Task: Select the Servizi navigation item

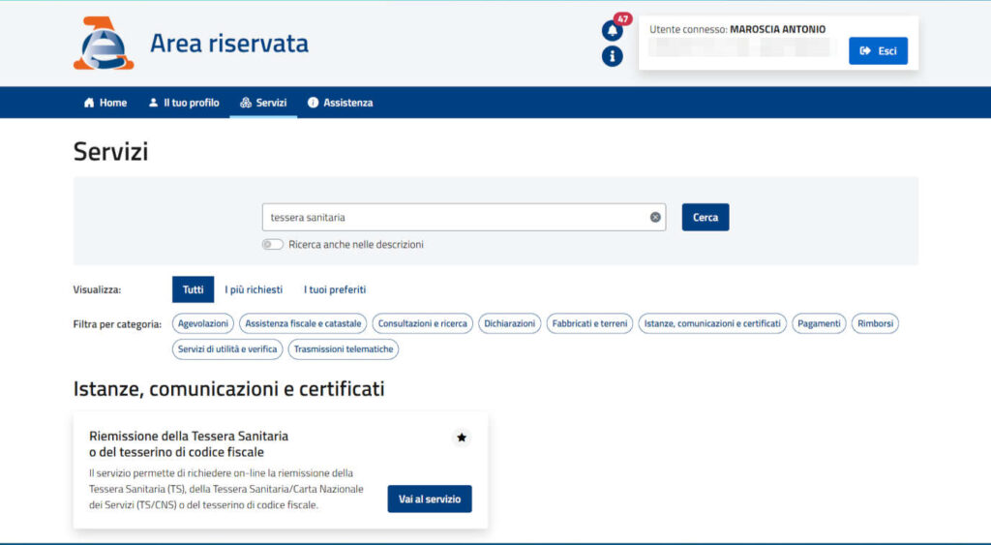Action: 263,103
